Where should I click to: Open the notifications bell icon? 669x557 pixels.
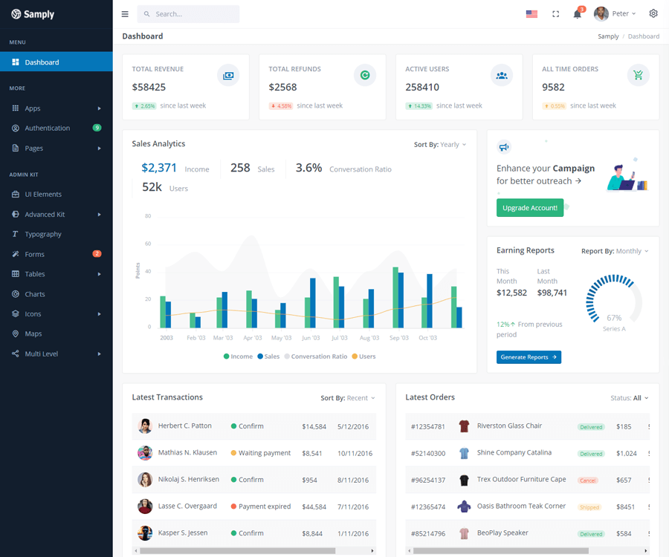coord(578,14)
